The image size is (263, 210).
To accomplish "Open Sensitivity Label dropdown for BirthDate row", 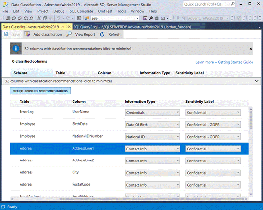I will (x=213, y=125).
